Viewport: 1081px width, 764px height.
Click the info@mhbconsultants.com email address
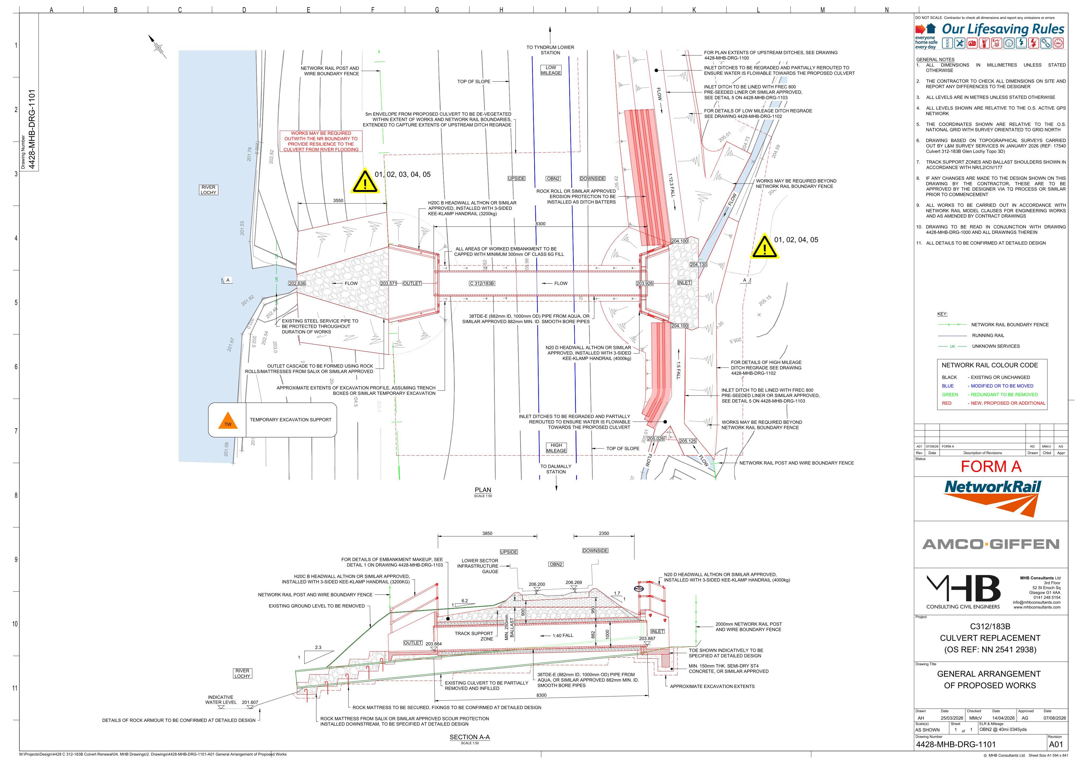(1037, 602)
